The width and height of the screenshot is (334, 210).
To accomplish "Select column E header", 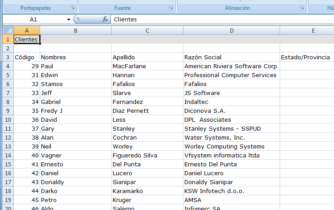I will (307, 30).
